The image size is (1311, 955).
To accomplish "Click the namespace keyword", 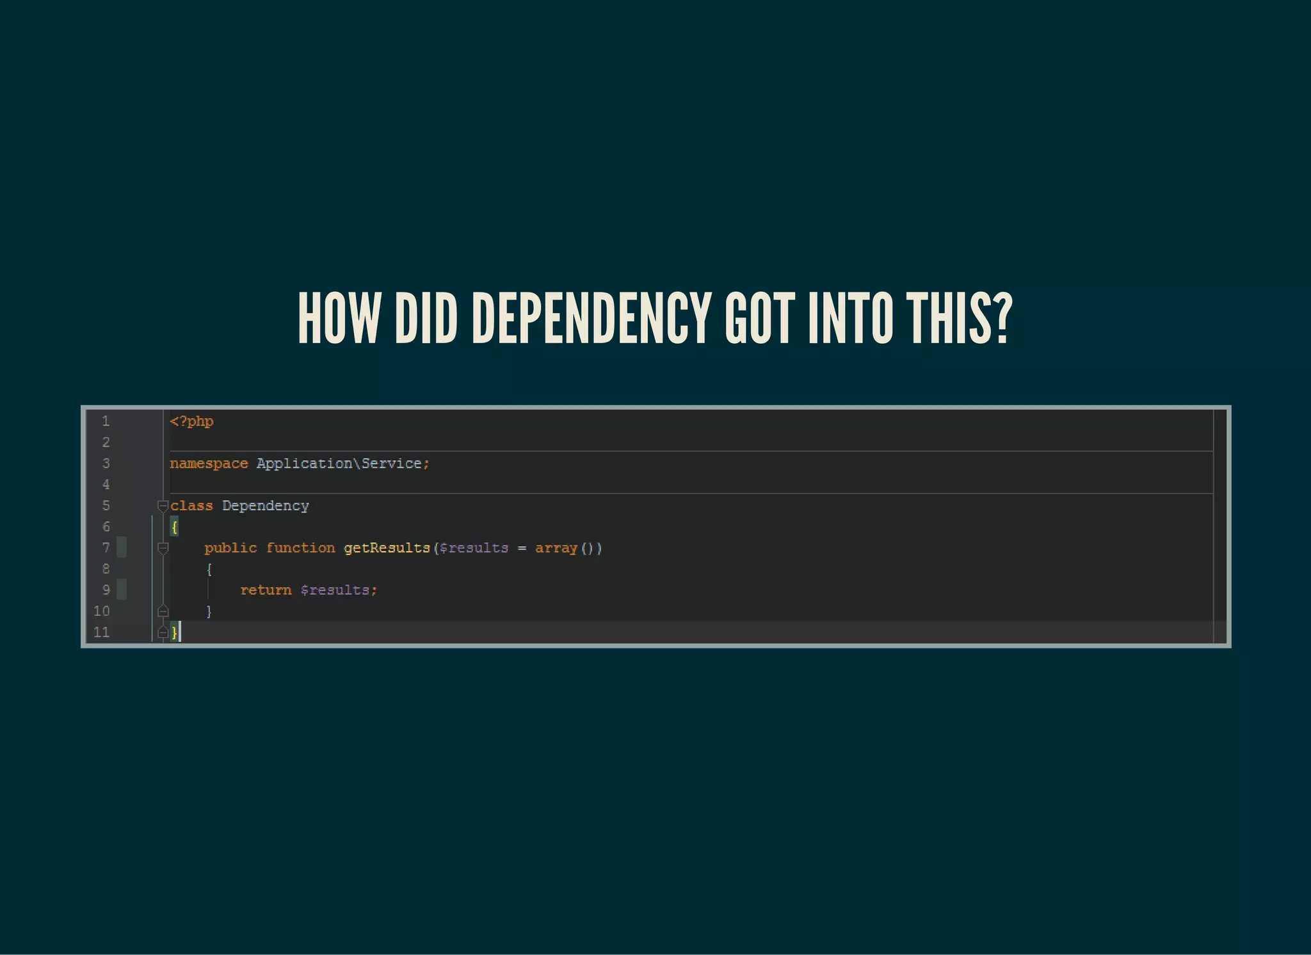I will coord(209,463).
